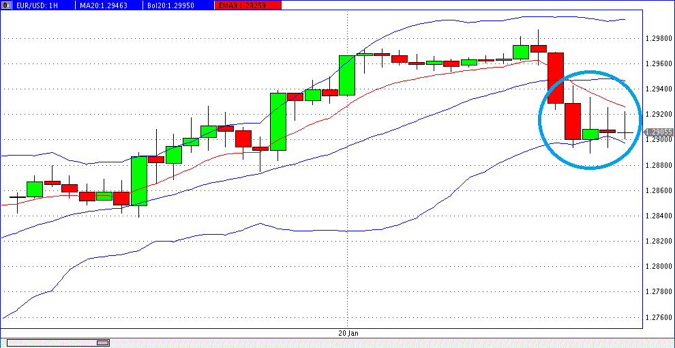Click the 1.28200 price axis label
This screenshot has width=675, height=348.
(658, 241)
